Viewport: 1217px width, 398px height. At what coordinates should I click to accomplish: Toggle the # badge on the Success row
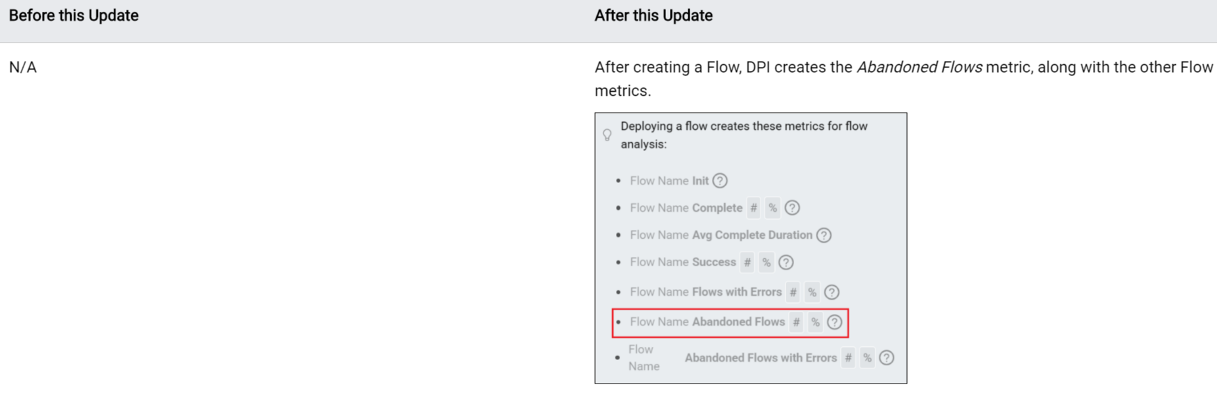click(747, 262)
